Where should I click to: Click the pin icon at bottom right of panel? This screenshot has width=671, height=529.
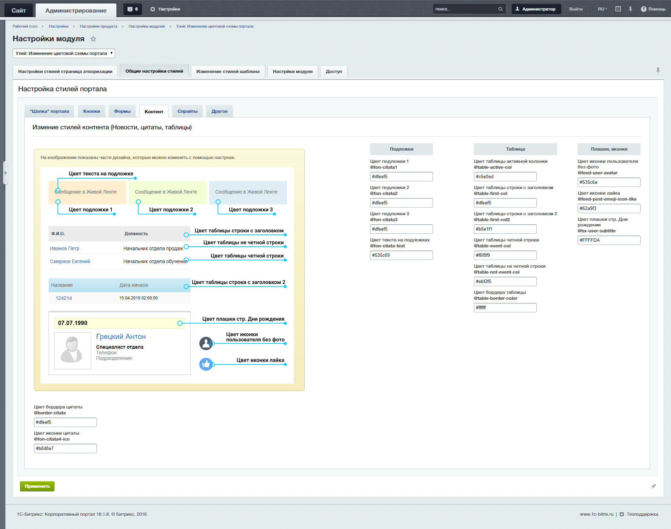click(653, 486)
